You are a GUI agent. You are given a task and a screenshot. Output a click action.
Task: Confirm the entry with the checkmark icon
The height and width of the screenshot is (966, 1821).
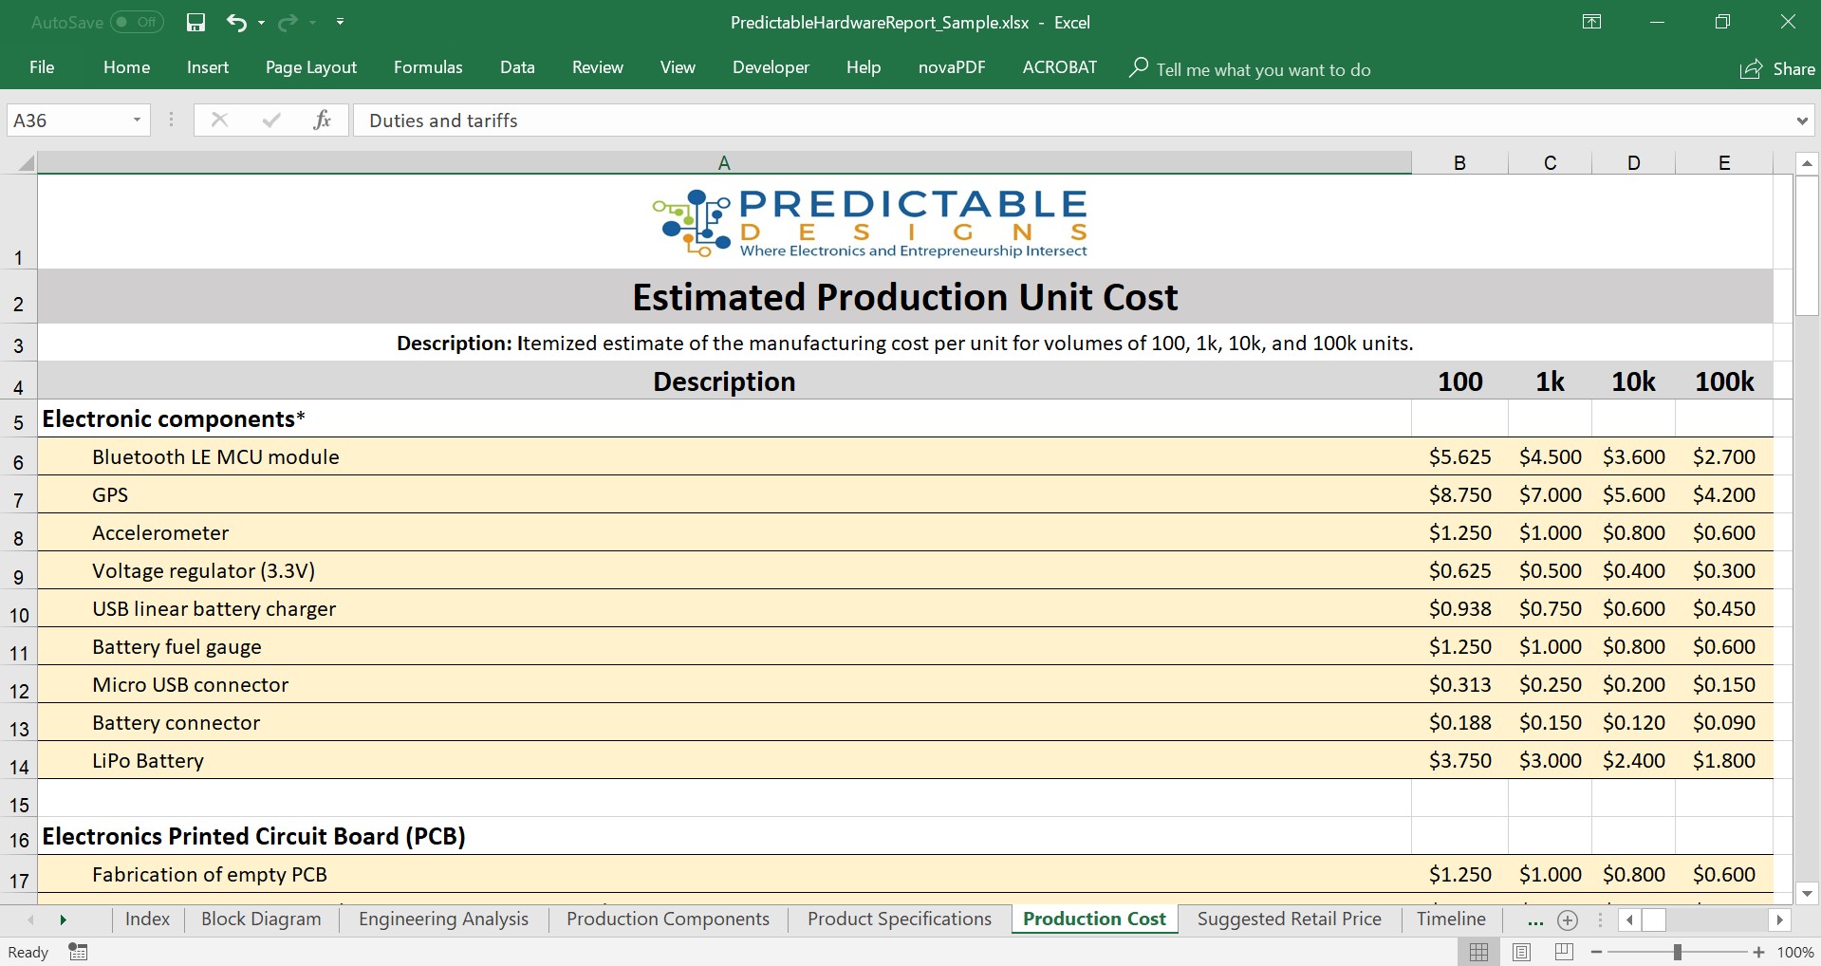(270, 120)
